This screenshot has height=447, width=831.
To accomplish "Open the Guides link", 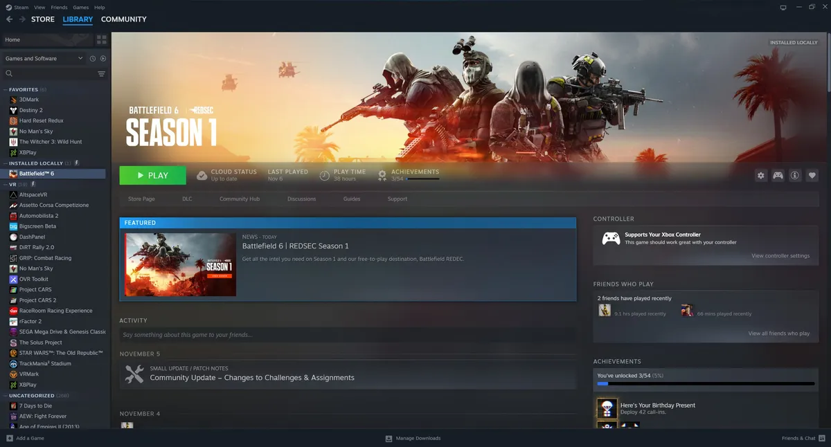I will point(352,199).
